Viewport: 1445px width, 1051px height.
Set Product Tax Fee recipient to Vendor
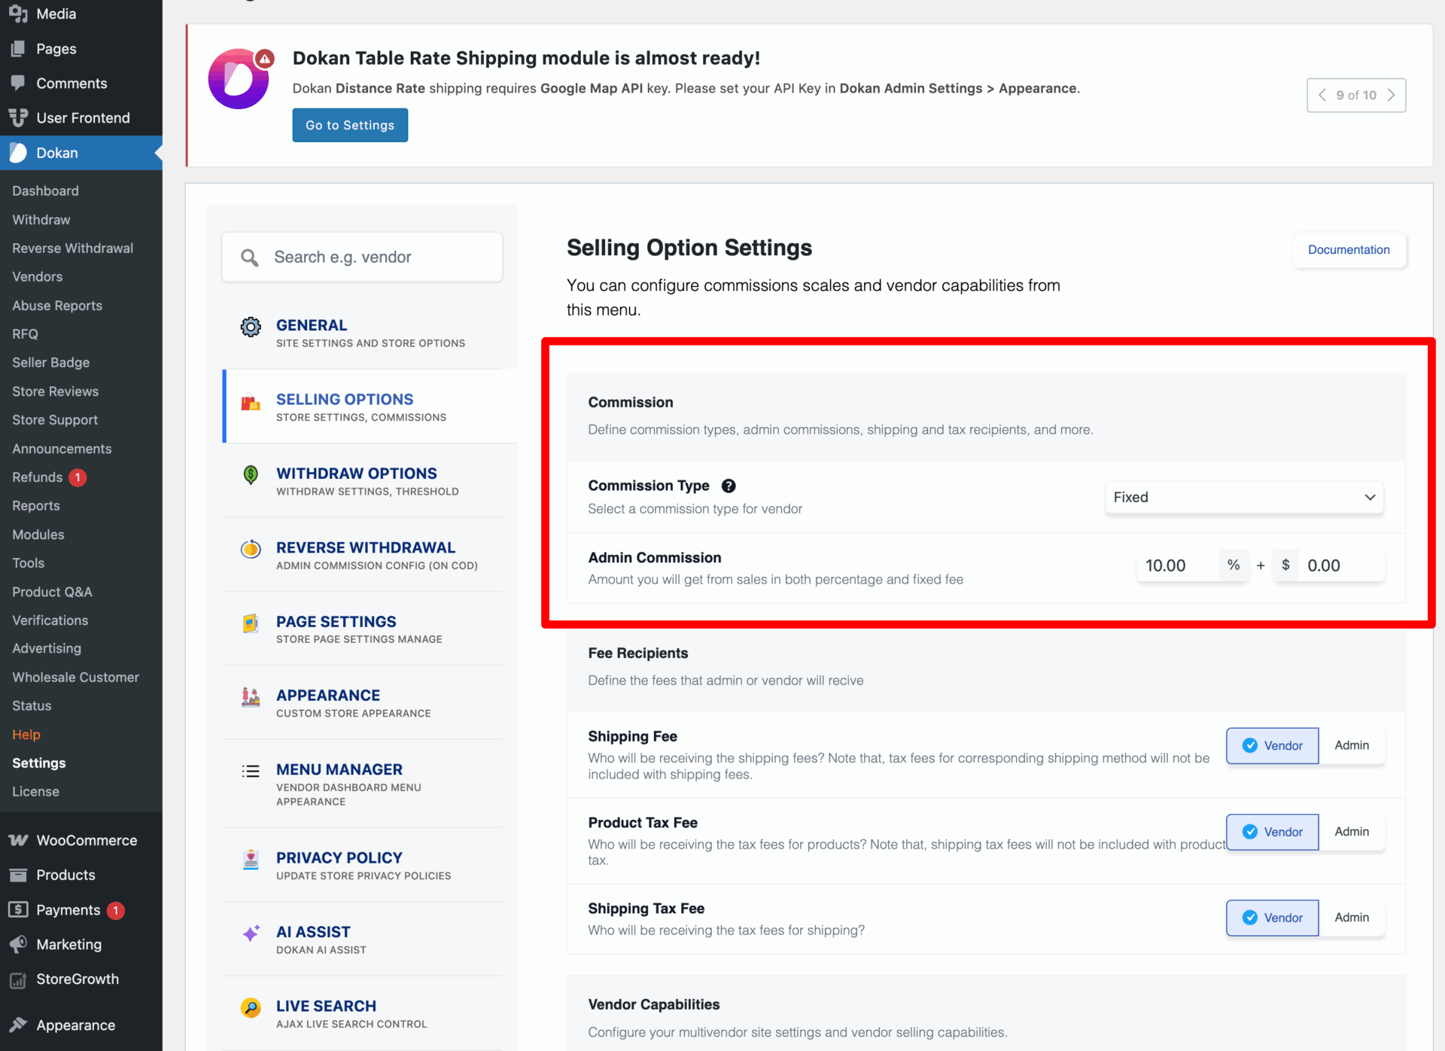click(x=1272, y=832)
